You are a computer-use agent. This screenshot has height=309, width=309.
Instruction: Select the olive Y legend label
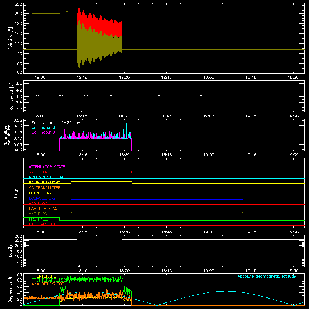click(x=67, y=12)
